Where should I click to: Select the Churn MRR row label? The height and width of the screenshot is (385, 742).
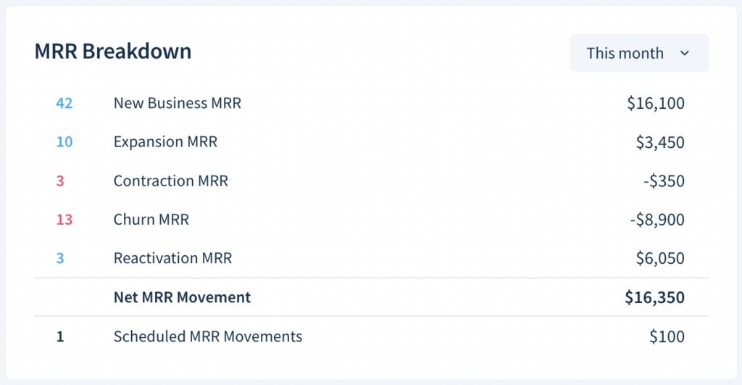[x=151, y=219]
